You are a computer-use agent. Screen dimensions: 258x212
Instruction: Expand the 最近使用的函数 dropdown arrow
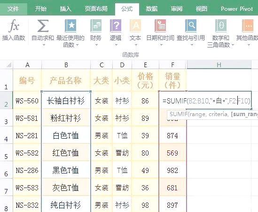77,45
